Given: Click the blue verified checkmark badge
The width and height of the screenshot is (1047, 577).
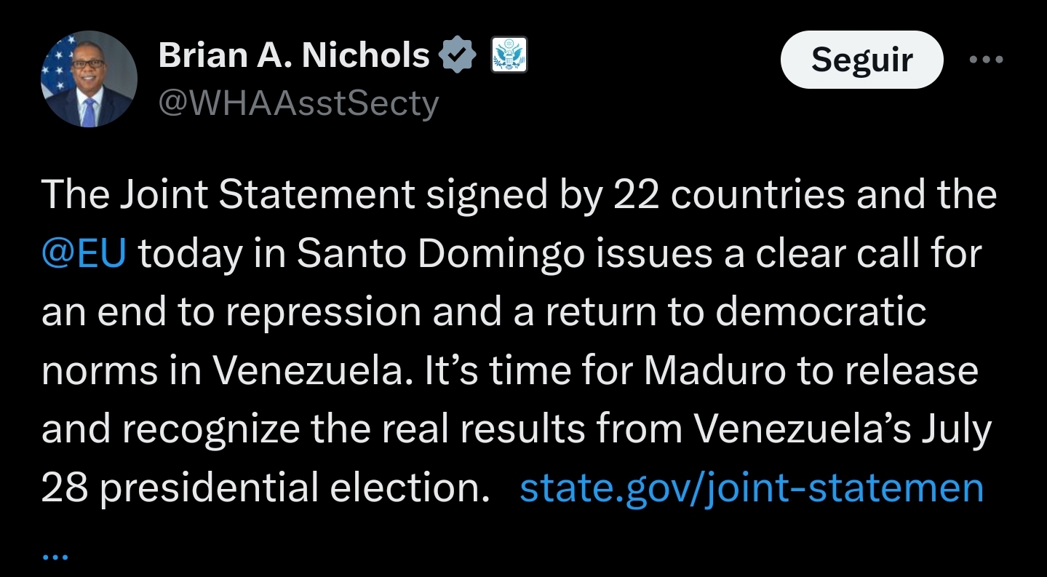Looking at the screenshot, I should pos(458,56).
